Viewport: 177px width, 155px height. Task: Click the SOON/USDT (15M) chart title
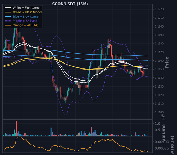pyautogui.click(x=70, y=4)
